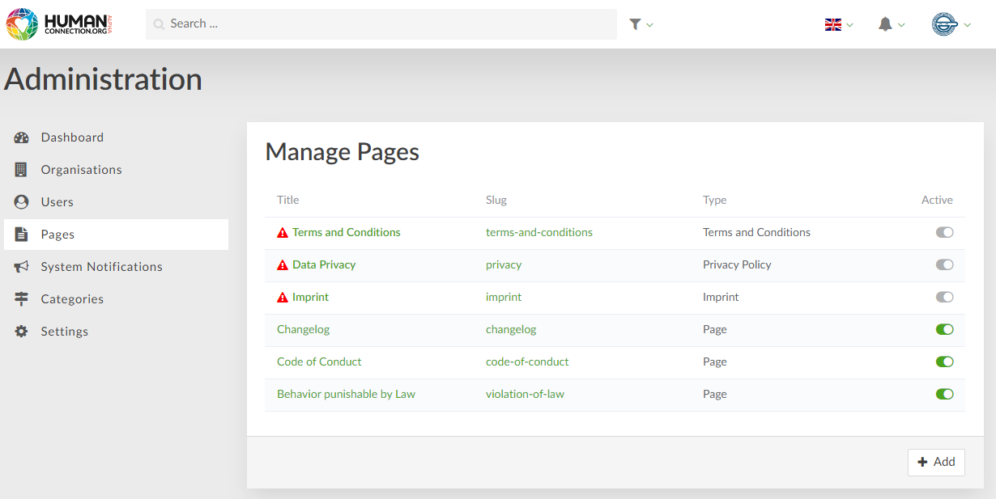Click the Title column header
This screenshot has width=996, height=499.
pyautogui.click(x=287, y=200)
